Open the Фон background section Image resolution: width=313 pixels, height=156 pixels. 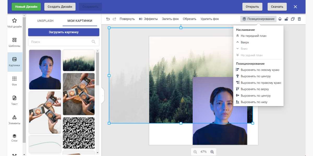click(14, 81)
